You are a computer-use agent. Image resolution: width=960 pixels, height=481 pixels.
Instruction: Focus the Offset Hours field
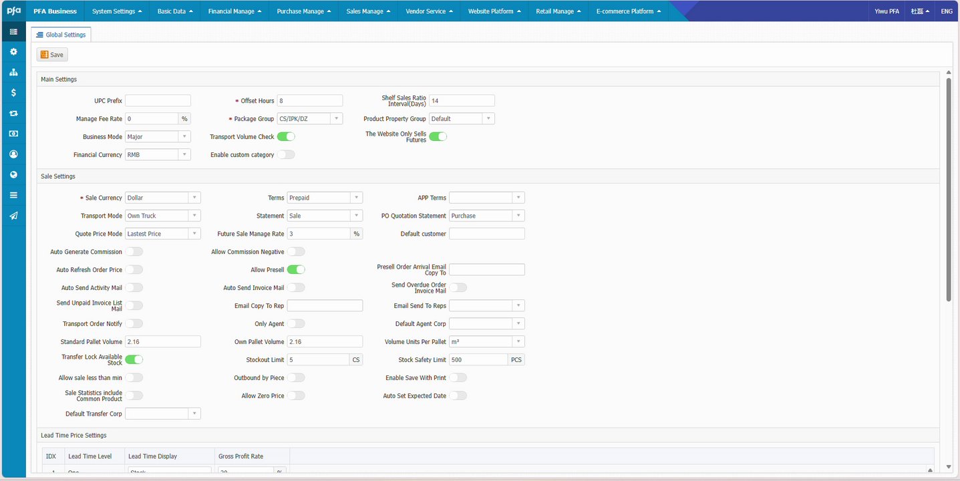310,101
